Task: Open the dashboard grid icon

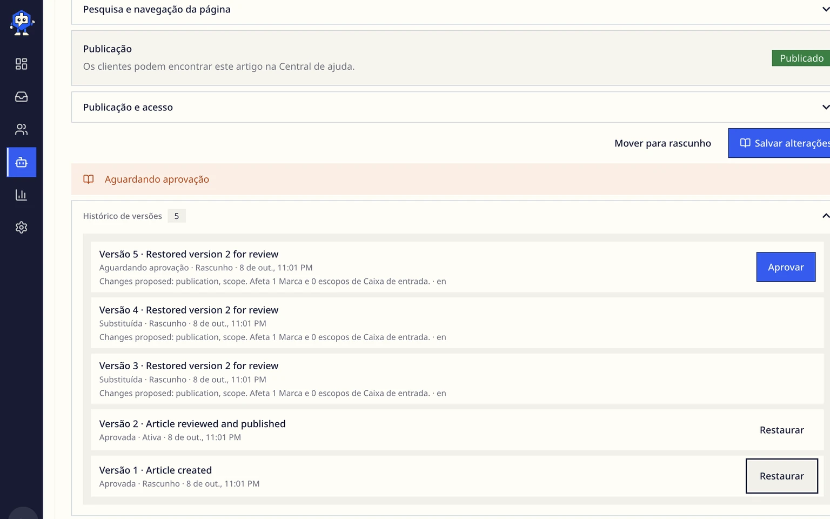Action: coord(22,64)
